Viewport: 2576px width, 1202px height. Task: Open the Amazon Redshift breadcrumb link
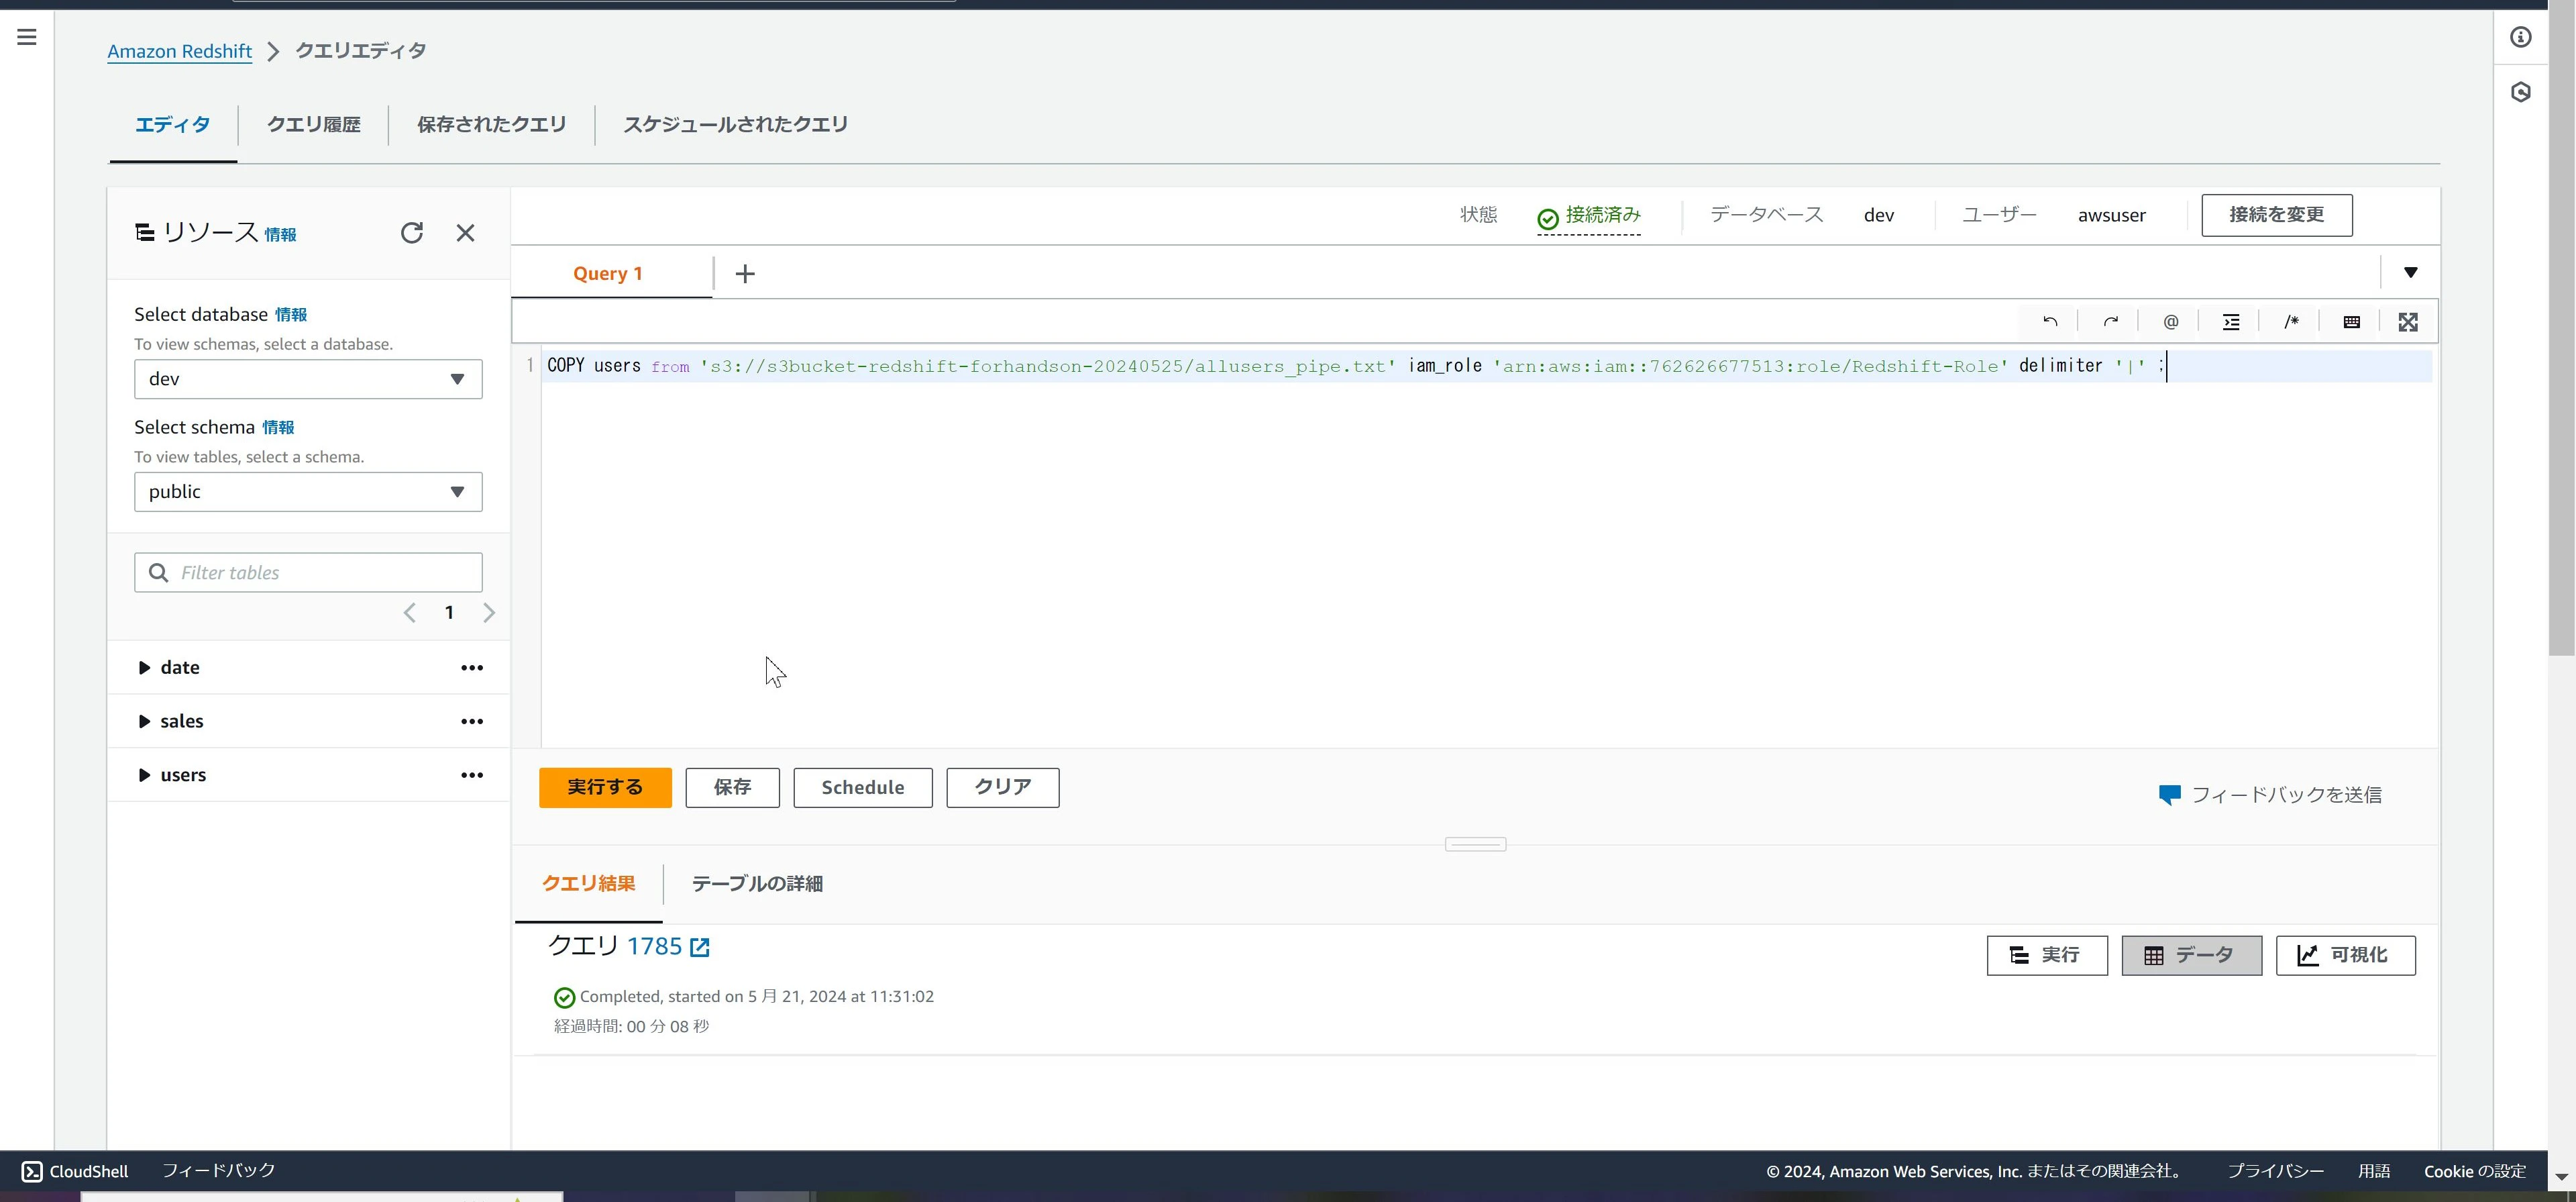point(180,51)
